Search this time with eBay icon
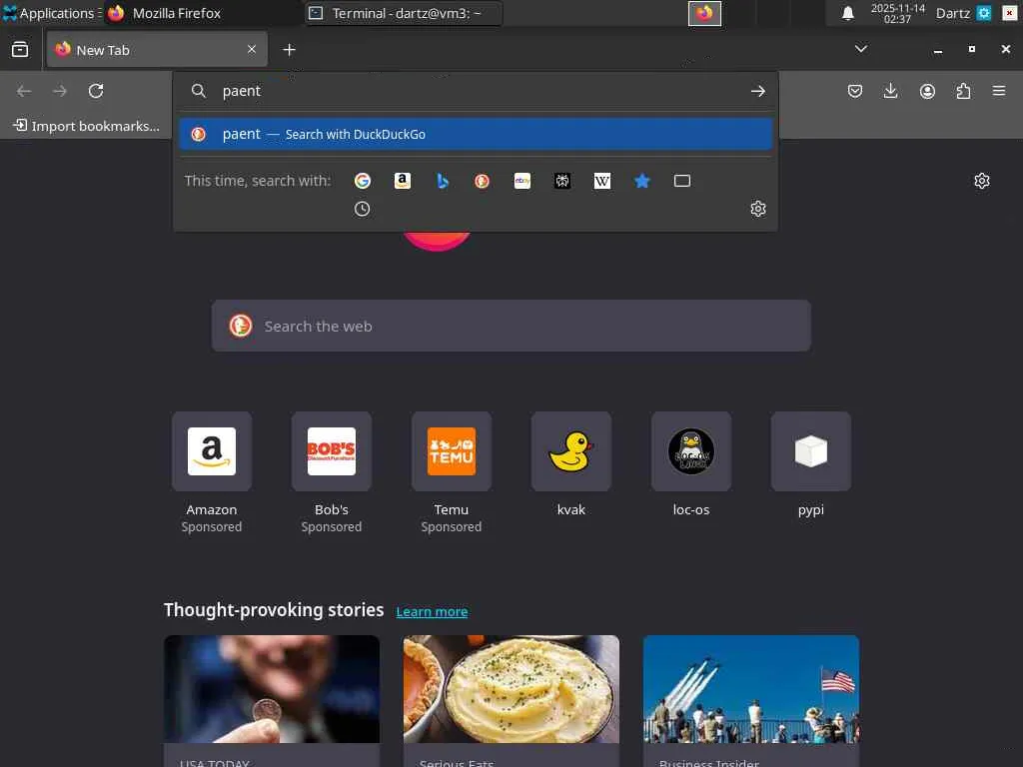This screenshot has height=767, width=1023. 522,181
